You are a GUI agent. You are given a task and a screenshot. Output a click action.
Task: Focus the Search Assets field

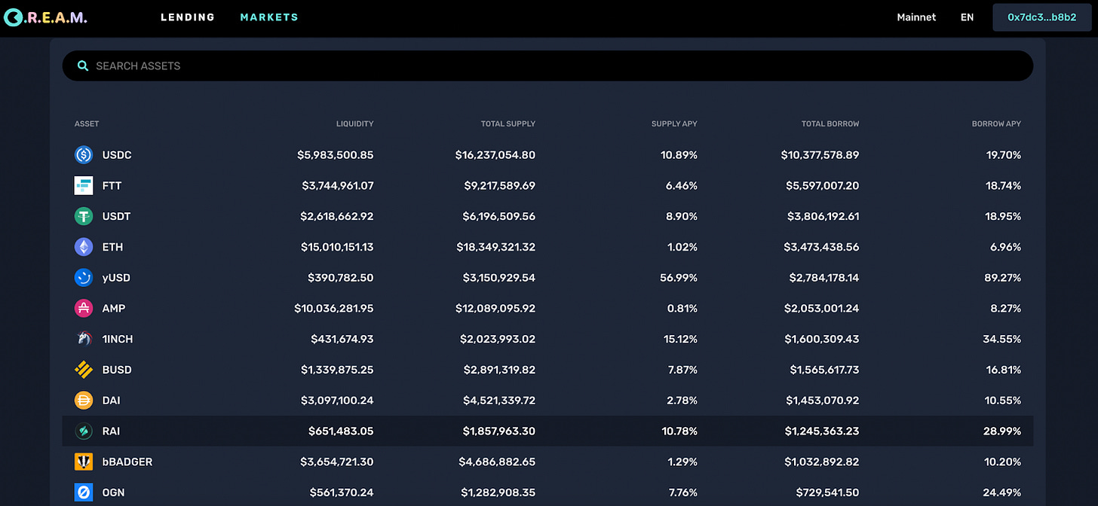[x=547, y=66]
